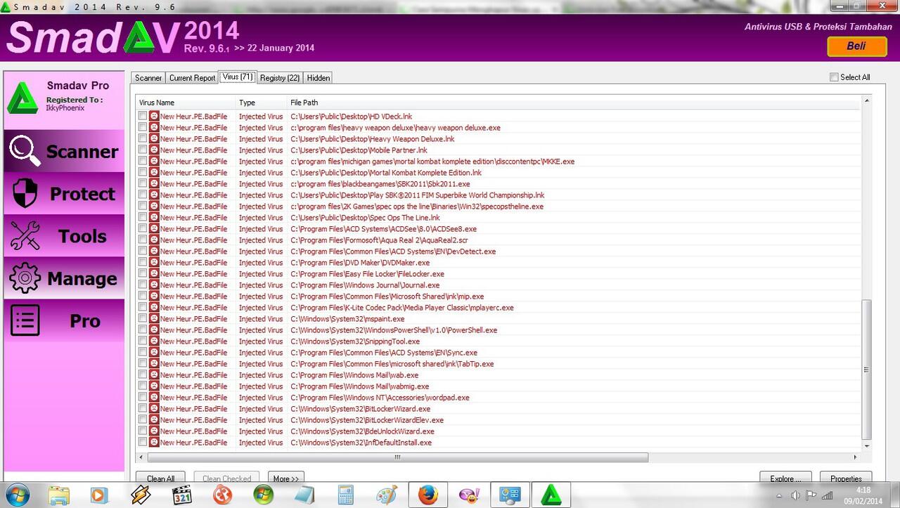Image resolution: width=900 pixels, height=508 pixels.
Task: Check the box for Mobile Partner.lnk
Action: click(143, 150)
